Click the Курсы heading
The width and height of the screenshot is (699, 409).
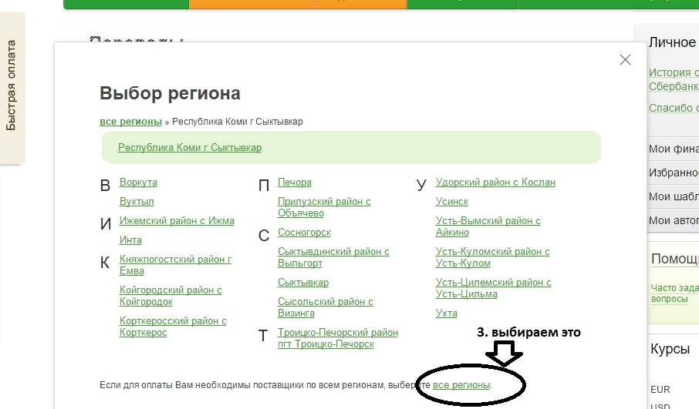click(670, 348)
